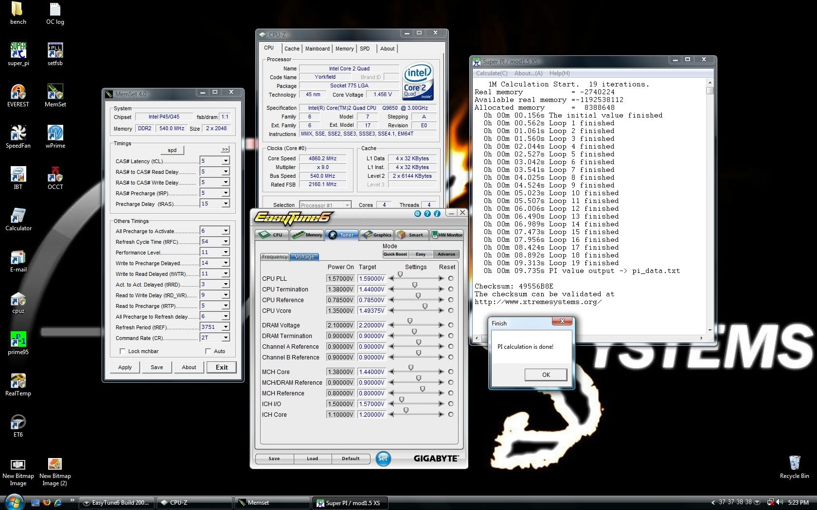
Task: Open Command Rate (CR) dropdown
Action: coord(226,338)
